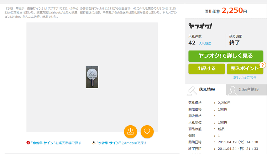This screenshot has width=267, height=154.
Task: Open the 入札履歴 link
Action: click(205, 43)
